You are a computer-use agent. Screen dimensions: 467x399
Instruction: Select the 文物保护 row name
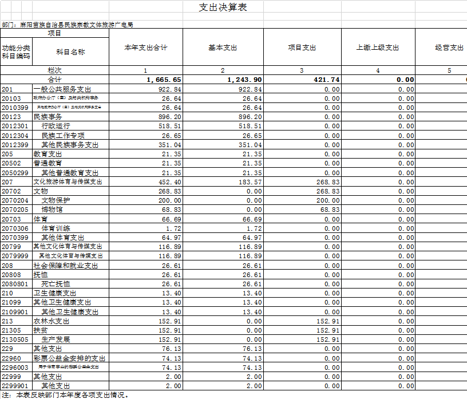[55, 200]
